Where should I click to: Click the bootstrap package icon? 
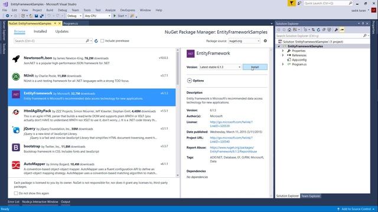click(16, 147)
